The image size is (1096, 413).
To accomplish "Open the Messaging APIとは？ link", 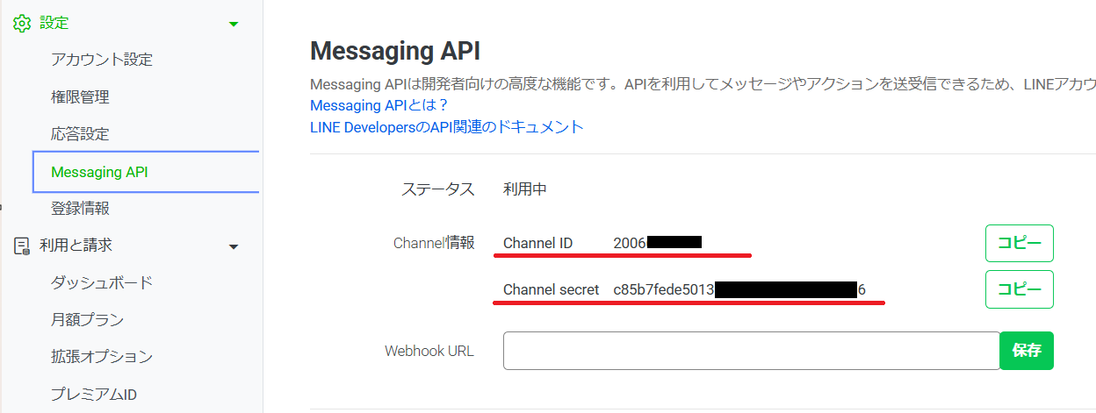I will [x=379, y=105].
